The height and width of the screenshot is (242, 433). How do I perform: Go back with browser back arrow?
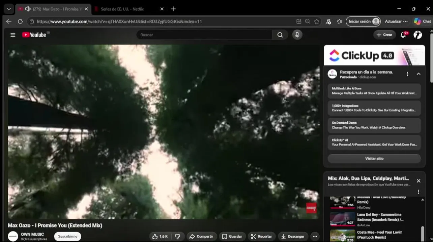pos(9,21)
